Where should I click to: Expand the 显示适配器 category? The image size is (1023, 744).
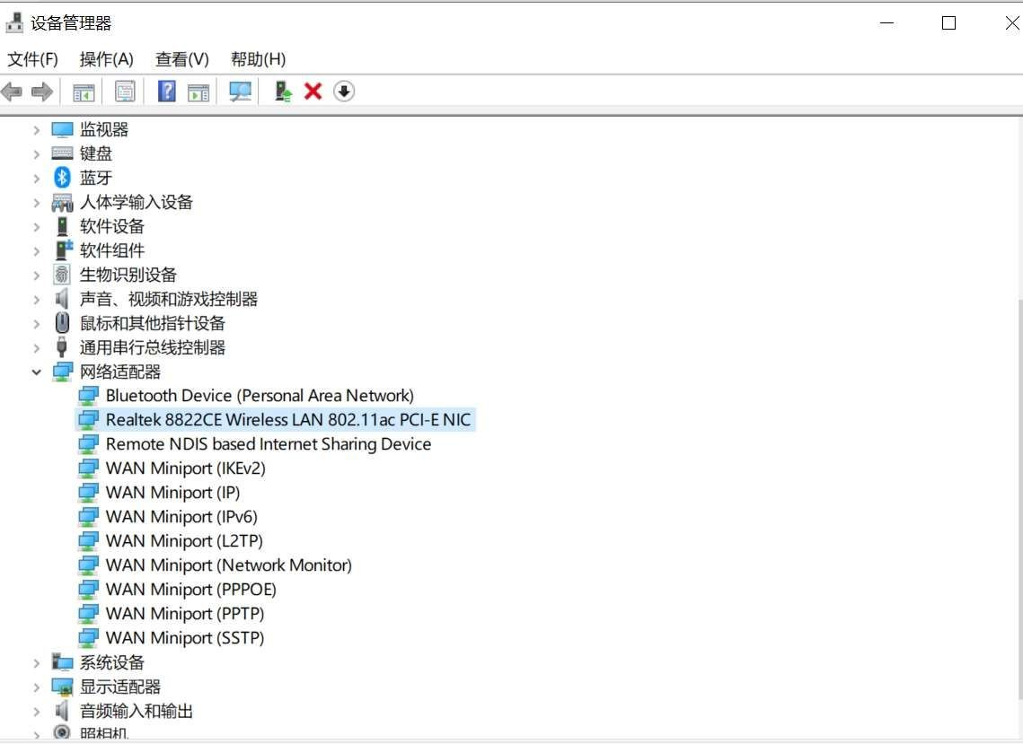pos(37,687)
